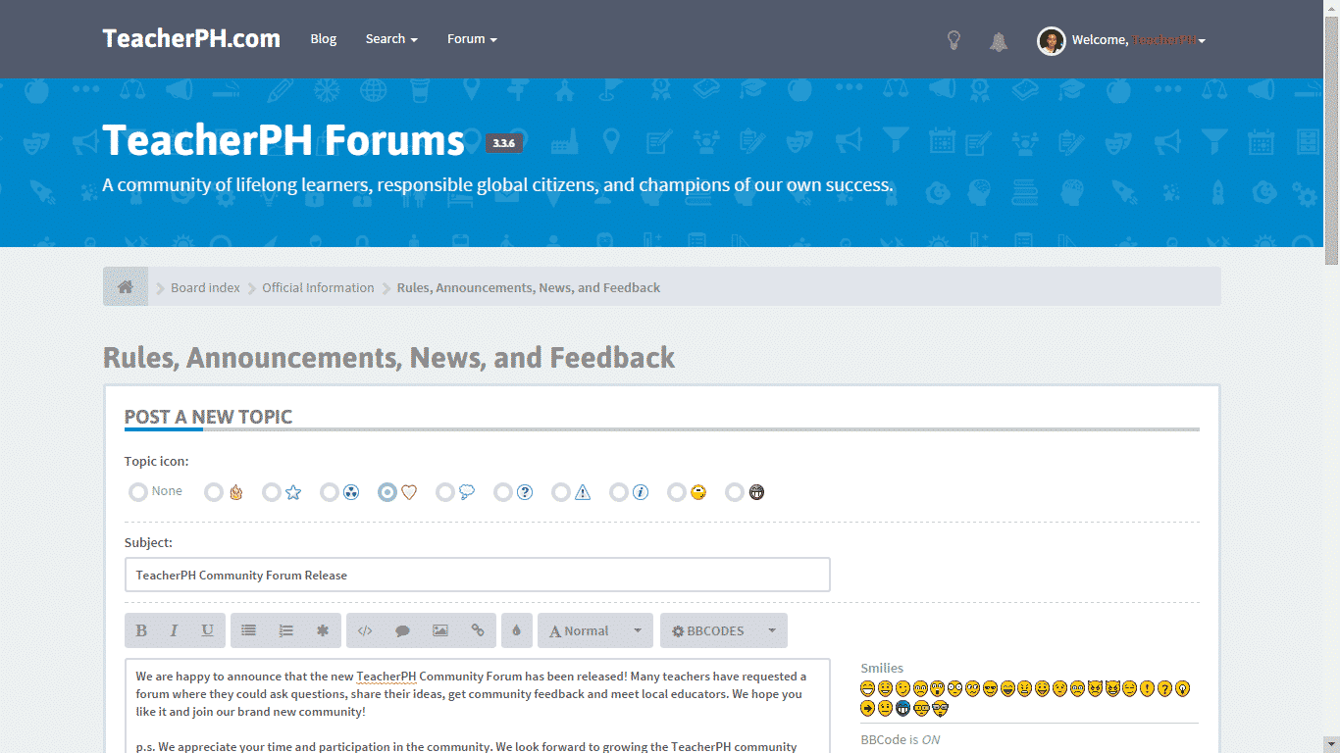Insert the blue grinning smiley
This screenshot has width=1340, height=753.
pyautogui.click(x=902, y=708)
